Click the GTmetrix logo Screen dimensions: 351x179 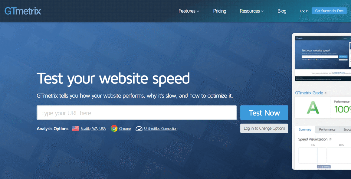[22, 11]
